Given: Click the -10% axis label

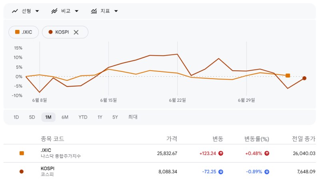Looking at the screenshot, I should pos(17,95).
